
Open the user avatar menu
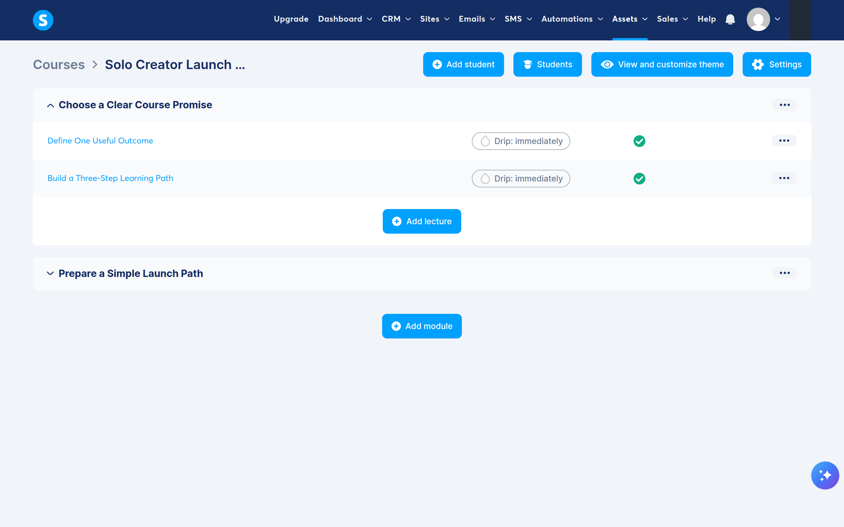tap(758, 19)
